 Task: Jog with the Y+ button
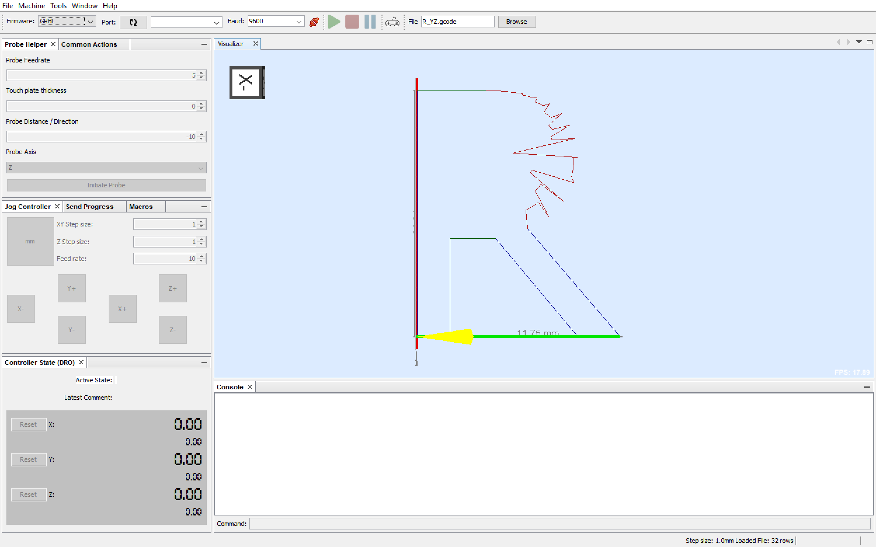pos(72,288)
